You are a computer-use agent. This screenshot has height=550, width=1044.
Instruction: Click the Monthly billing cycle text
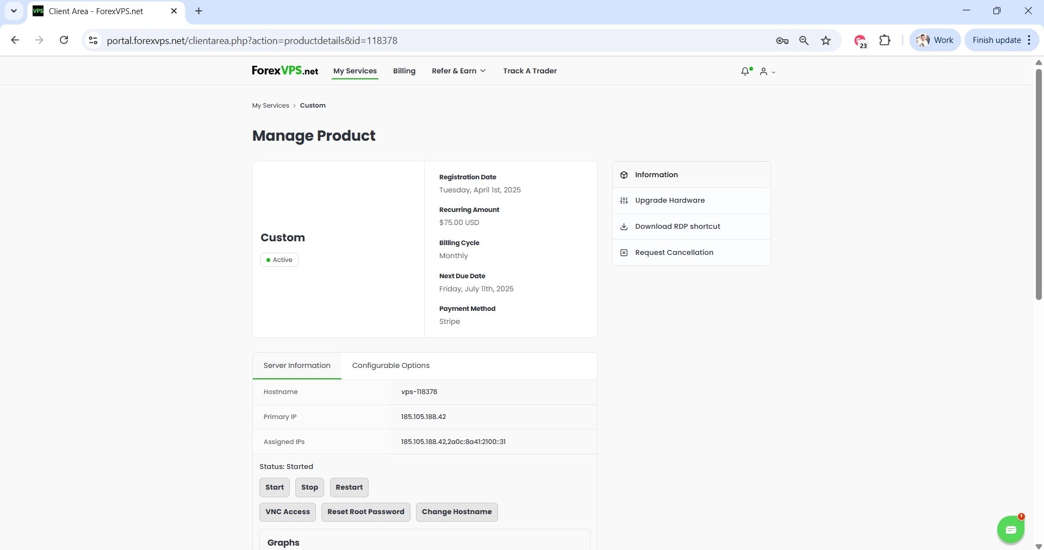click(453, 256)
